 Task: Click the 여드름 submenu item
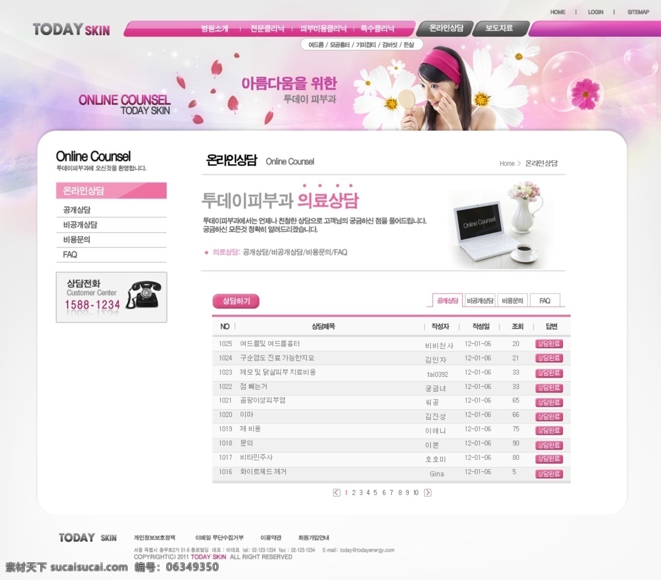316,45
